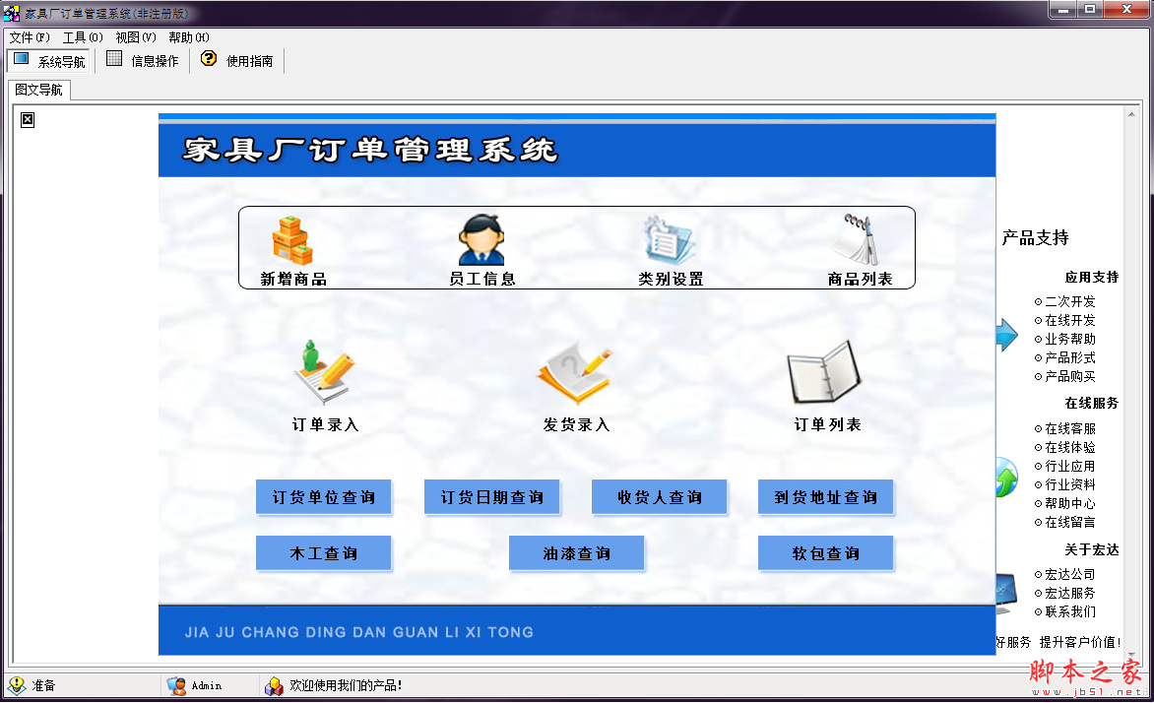Open the 宏达服务 link
The width and height of the screenshot is (1154, 703).
(1070, 594)
